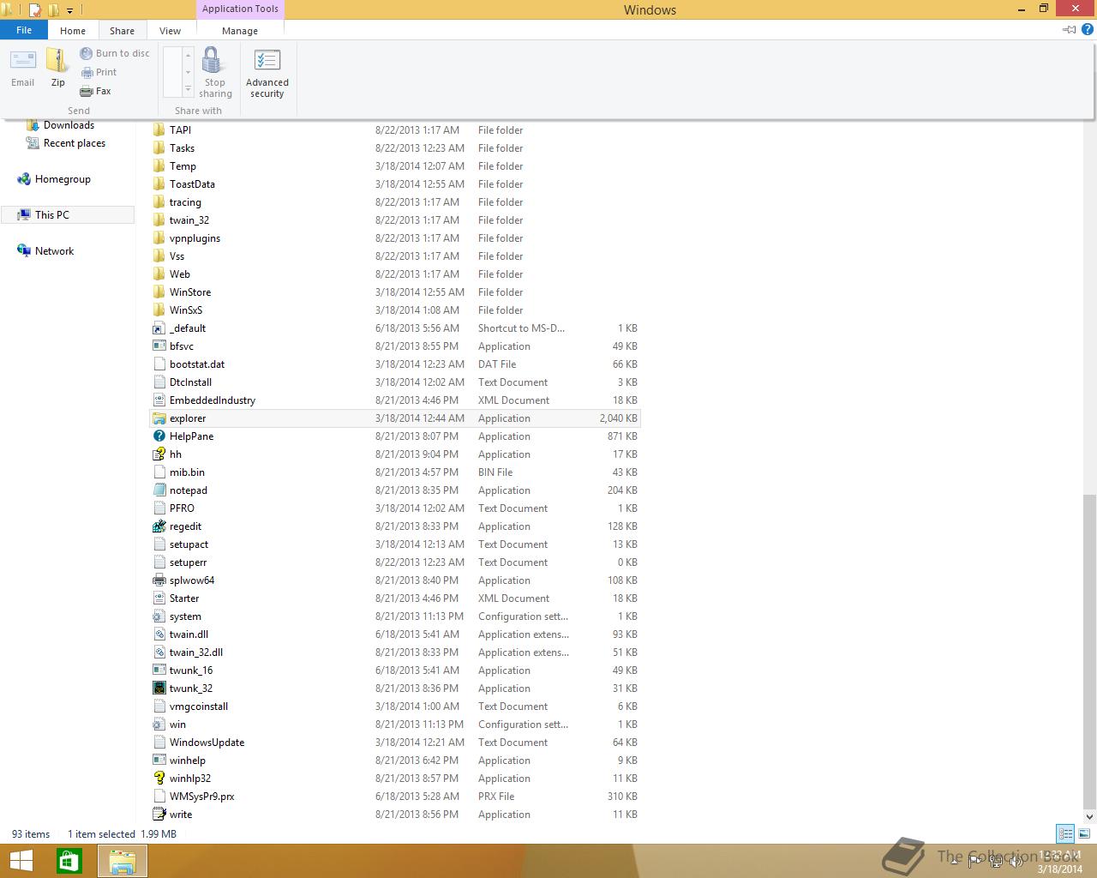The image size is (1097, 878).
Task: Select the system configuration settings icon
Action: click(159, 616)
